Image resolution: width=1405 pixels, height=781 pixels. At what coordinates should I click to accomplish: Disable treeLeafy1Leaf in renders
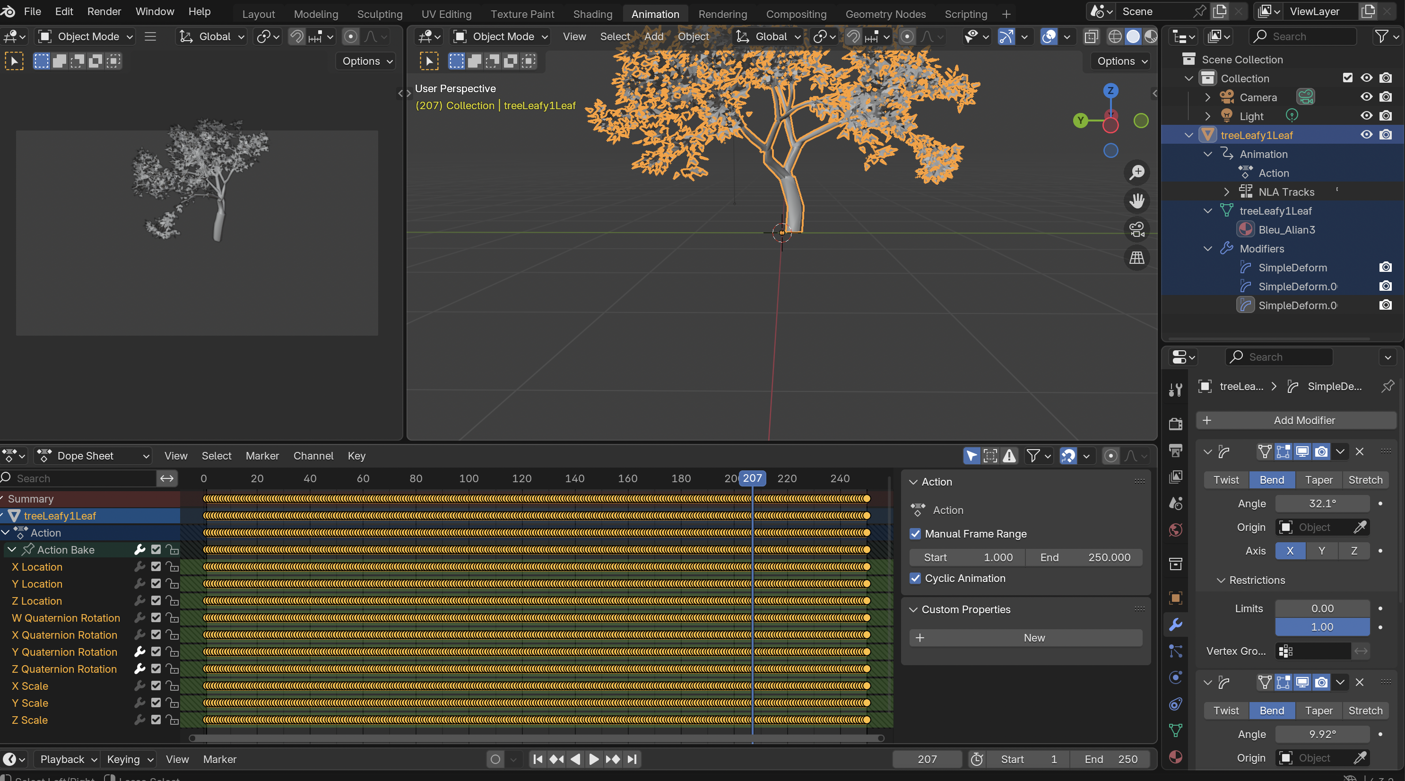tap(1385, 135)
